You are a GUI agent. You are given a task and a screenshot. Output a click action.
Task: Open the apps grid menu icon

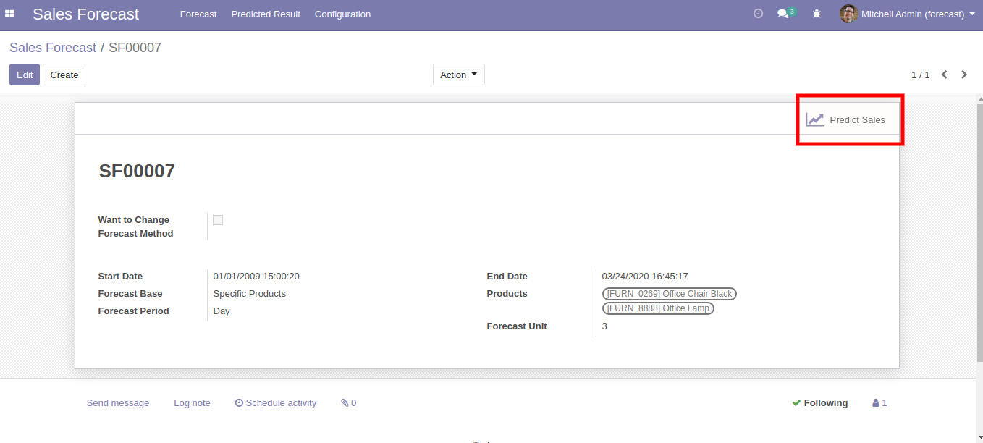10,14
